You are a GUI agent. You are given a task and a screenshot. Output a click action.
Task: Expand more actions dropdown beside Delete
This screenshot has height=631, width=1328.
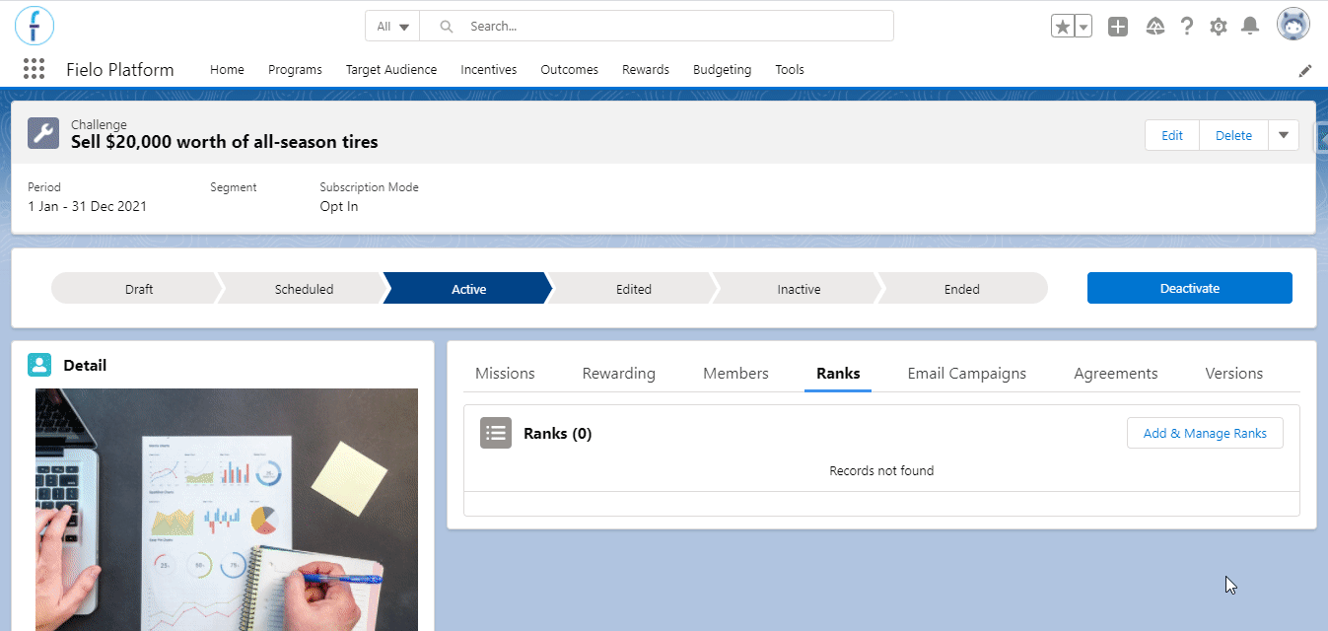[1283, 136]
